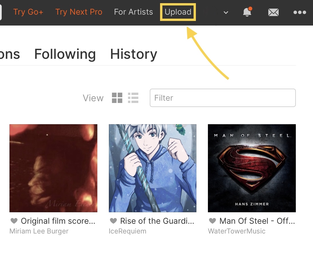This screenshot has height=255, width=313.
Task: Open track title Rise of the Guardi...
Action: tap(157, 221)
